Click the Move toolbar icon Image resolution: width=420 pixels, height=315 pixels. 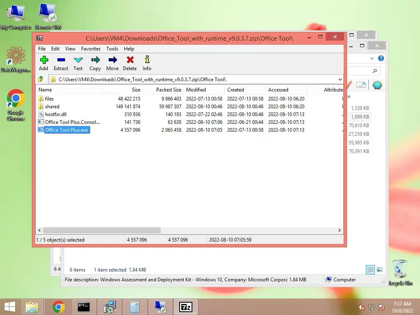click(112, 64)
